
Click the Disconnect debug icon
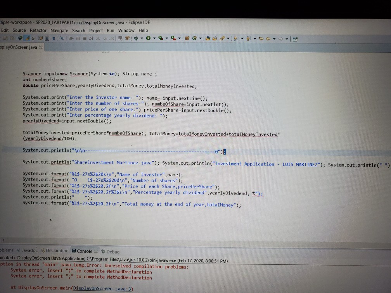[91, 38]
